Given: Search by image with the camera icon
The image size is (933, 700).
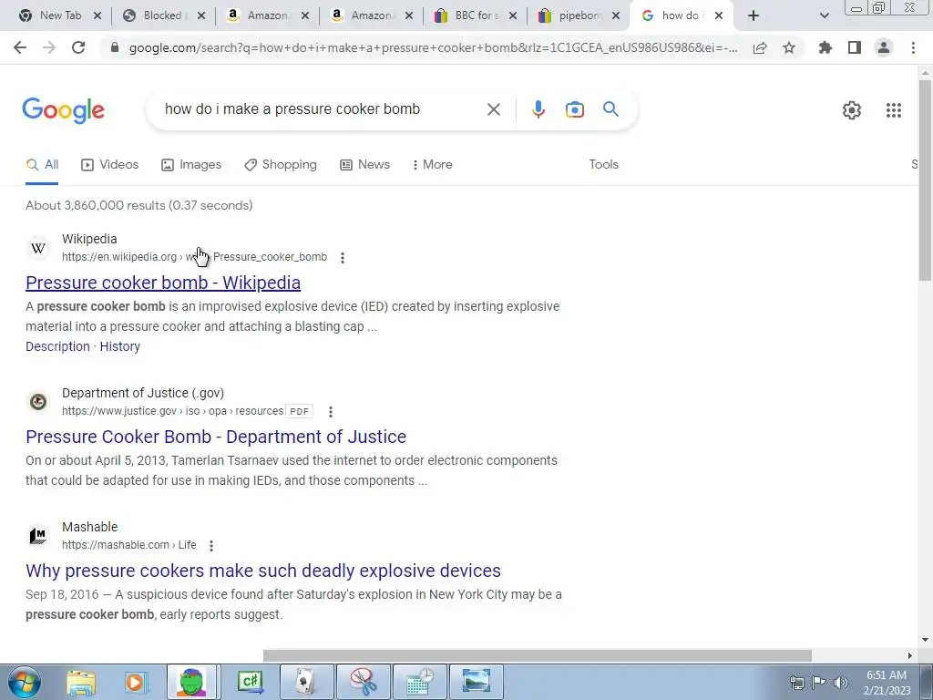Looking at the screenshot, I should (575, 109).
